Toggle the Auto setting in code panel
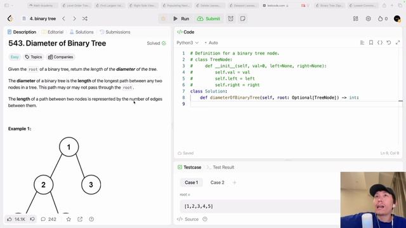Image resolution: width=406 pixels, height=228 pixels. pos(211,42)
